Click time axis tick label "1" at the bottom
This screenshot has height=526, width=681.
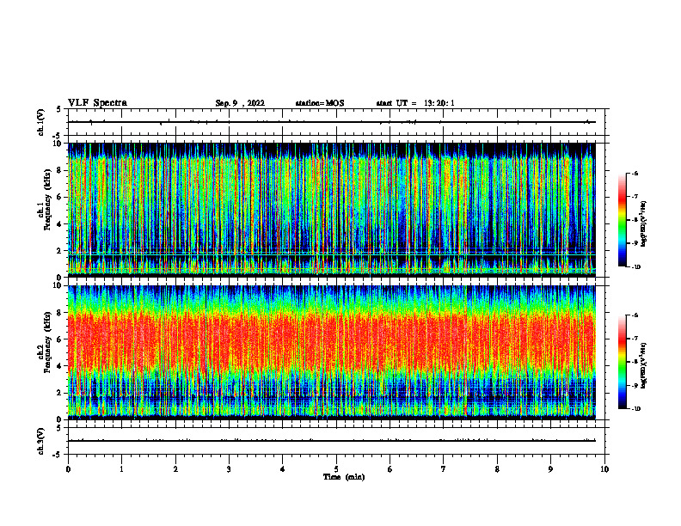(x=121, y=469)
